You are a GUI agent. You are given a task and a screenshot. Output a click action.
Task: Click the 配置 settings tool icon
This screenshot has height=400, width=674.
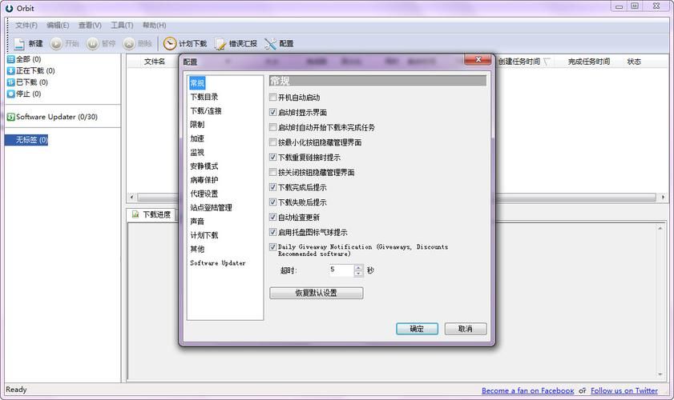270,44
